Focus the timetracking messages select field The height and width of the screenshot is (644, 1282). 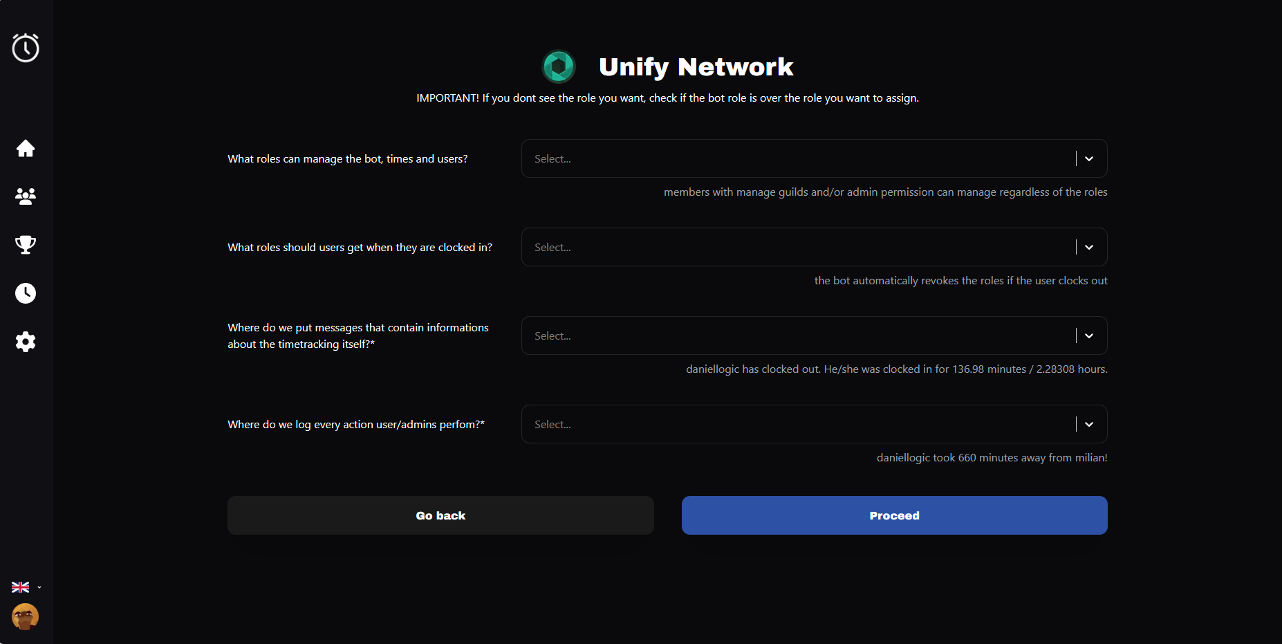tap(795, 336)
